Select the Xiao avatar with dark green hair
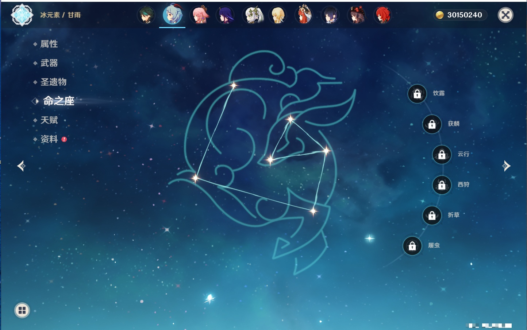This screenshot has height=330, width=527. (146, 15)
